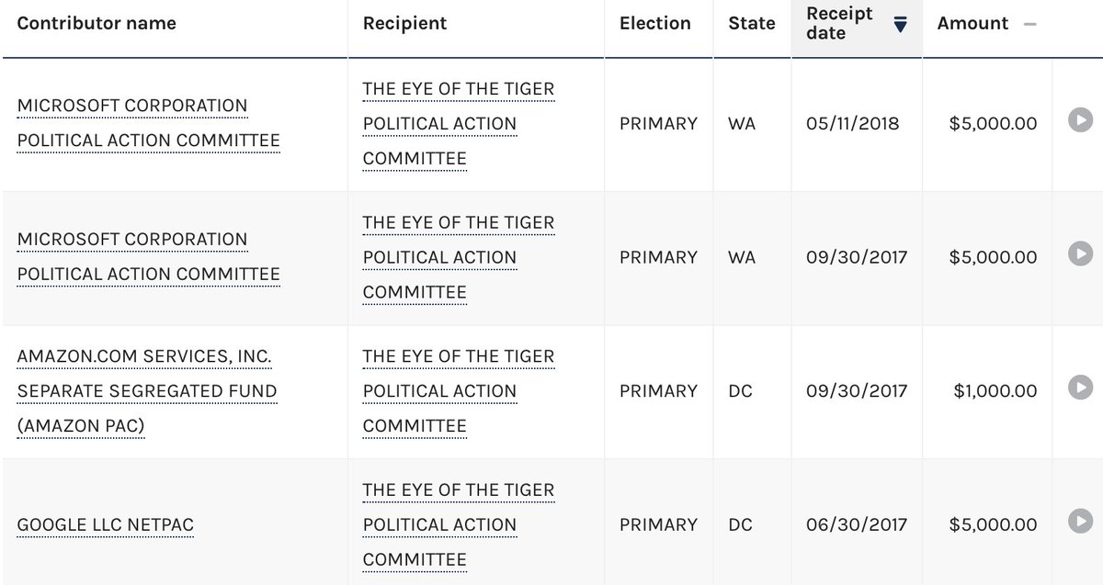Click the Contributor name column header
This screenshot has height=585, width=1103.
[97, 23]
